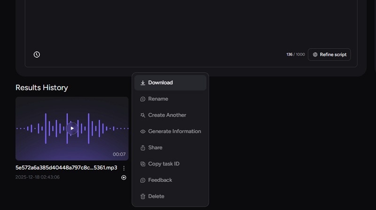The height and width of the screenshot is (210, 376).
Task: Click the Refine script button
Action: pyautogui.click(x=329, y=54)
